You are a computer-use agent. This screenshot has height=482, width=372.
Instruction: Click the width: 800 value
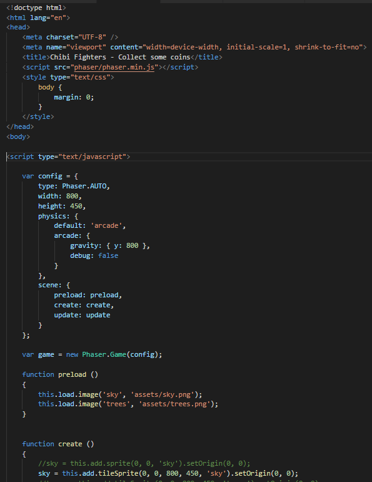coord(72,196)
